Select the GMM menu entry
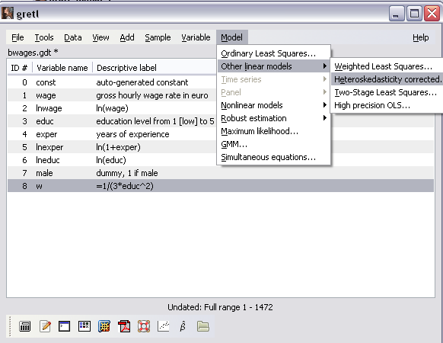This screenshot has width=443, height=343. pyautogui.click(x=273, y=144)
